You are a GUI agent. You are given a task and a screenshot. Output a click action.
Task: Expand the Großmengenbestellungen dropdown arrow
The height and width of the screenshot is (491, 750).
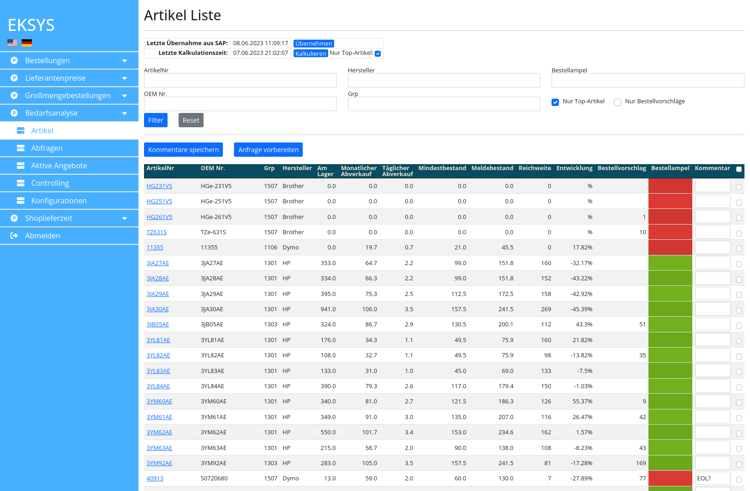[x=124, y=96]
